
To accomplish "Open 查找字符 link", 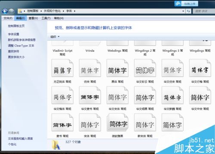I will [13, 51].
